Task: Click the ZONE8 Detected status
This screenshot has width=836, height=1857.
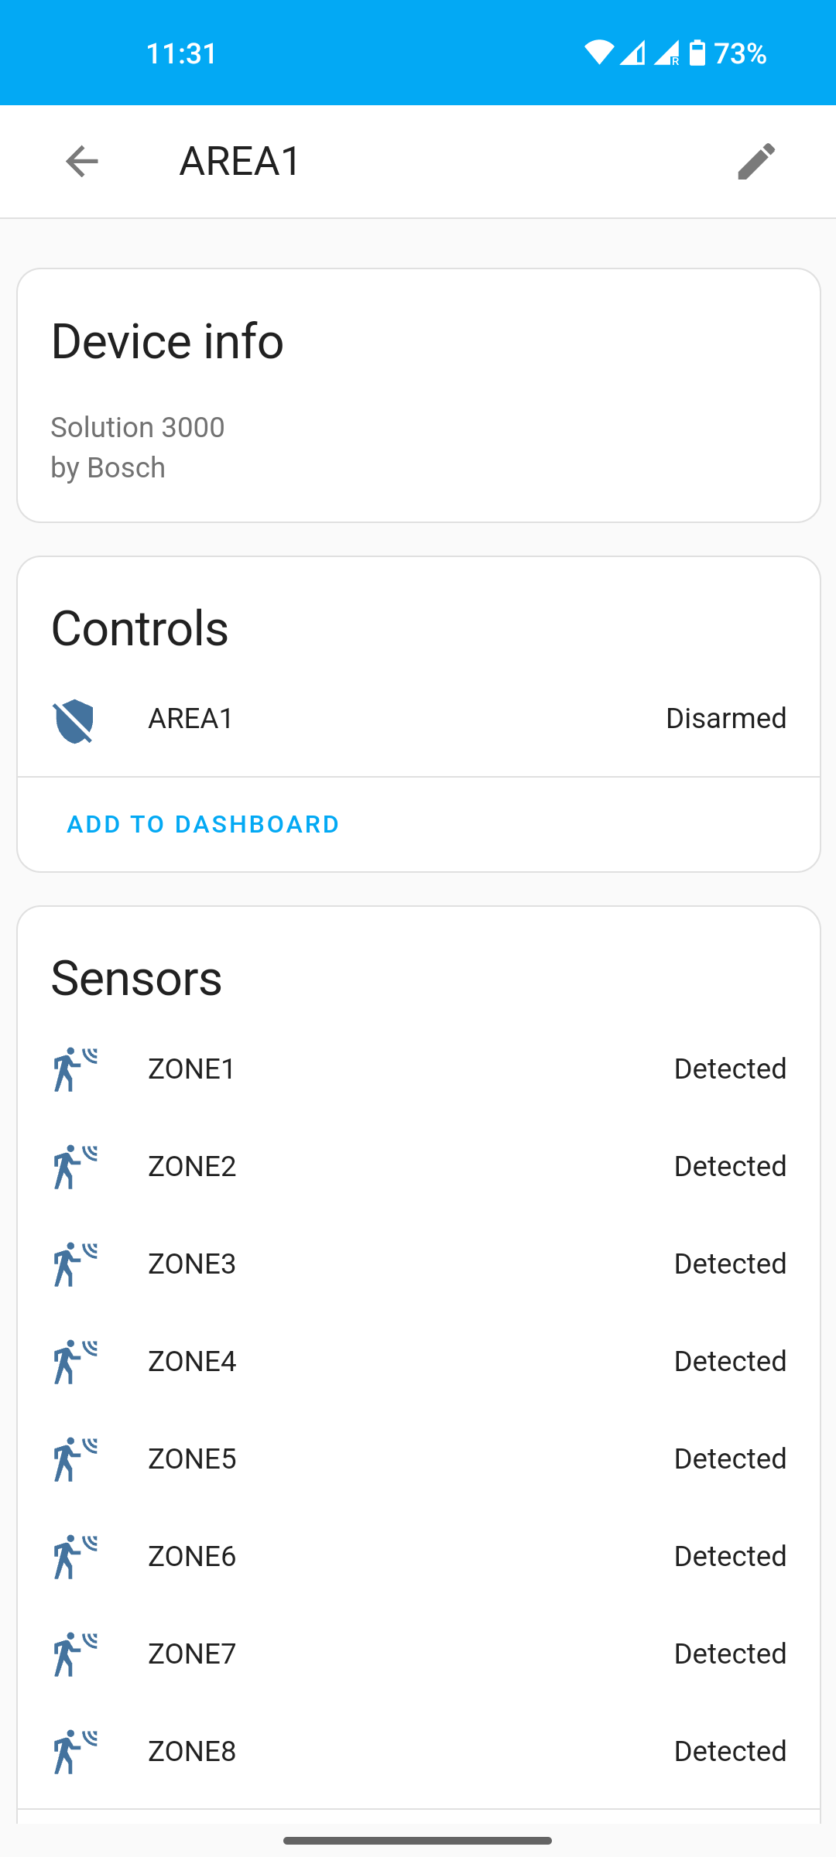Action: coord(730,1751)
